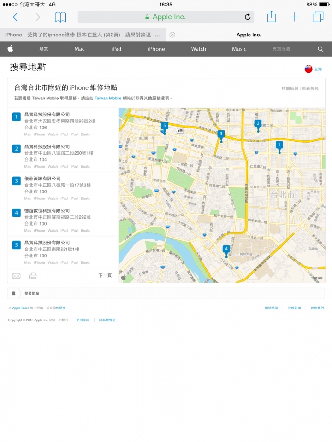Open the Apple Store footer link
The width and height of the screenshot is (332, 442).
[21, 308]
